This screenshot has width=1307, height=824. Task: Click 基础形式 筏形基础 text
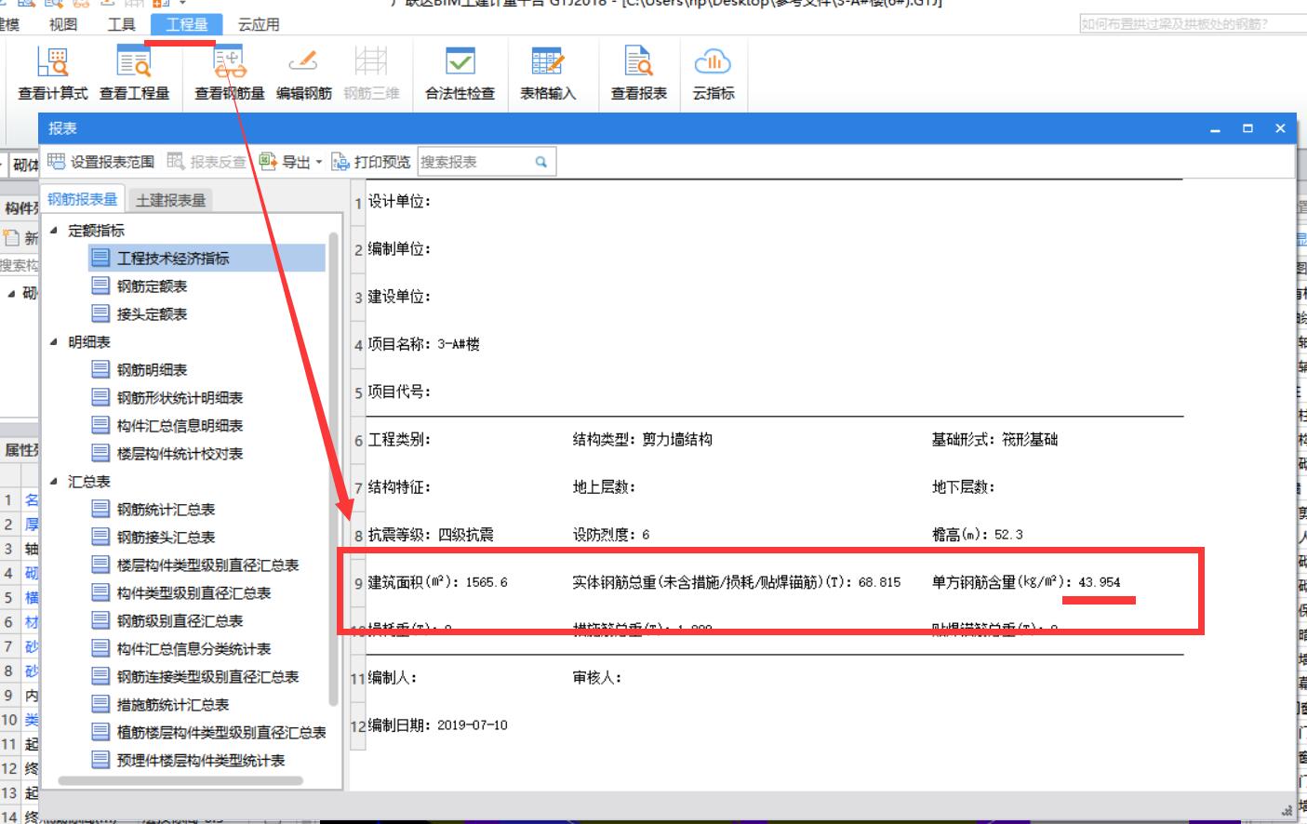pos(994,439)
